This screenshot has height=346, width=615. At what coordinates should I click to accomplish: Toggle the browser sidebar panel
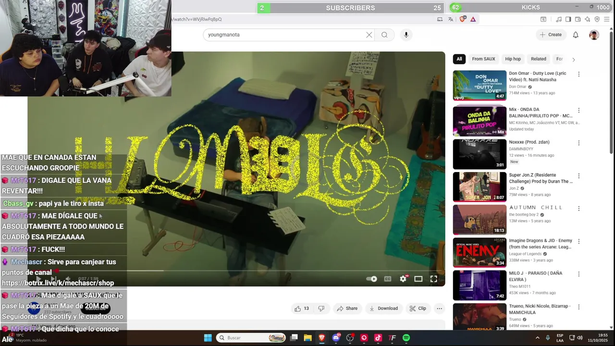point(568,19)
